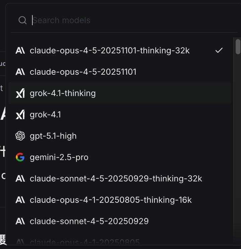Click the Anthropic logo beside claude-opus-4-5-20251101
Image resolution: width=241 pixels, height=249 pixels.
coord(20,72)
